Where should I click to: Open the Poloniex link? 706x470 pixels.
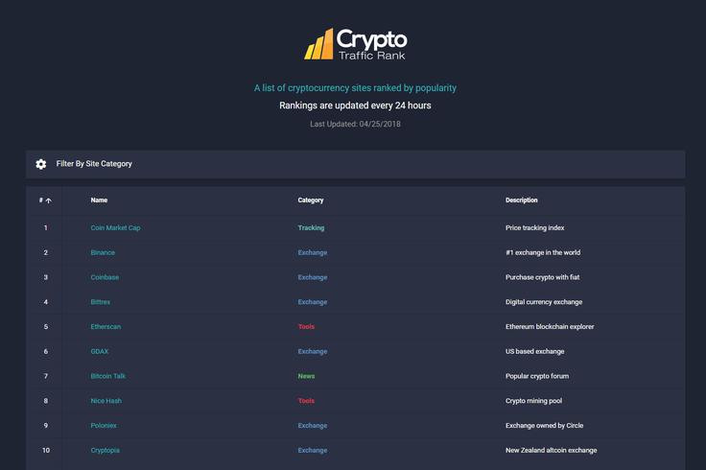[x=104, y=426]
